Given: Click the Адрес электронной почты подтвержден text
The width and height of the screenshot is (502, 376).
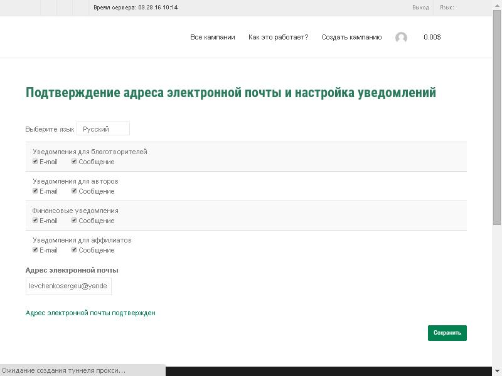Looking at the screenshot, I should coord(90,313).
